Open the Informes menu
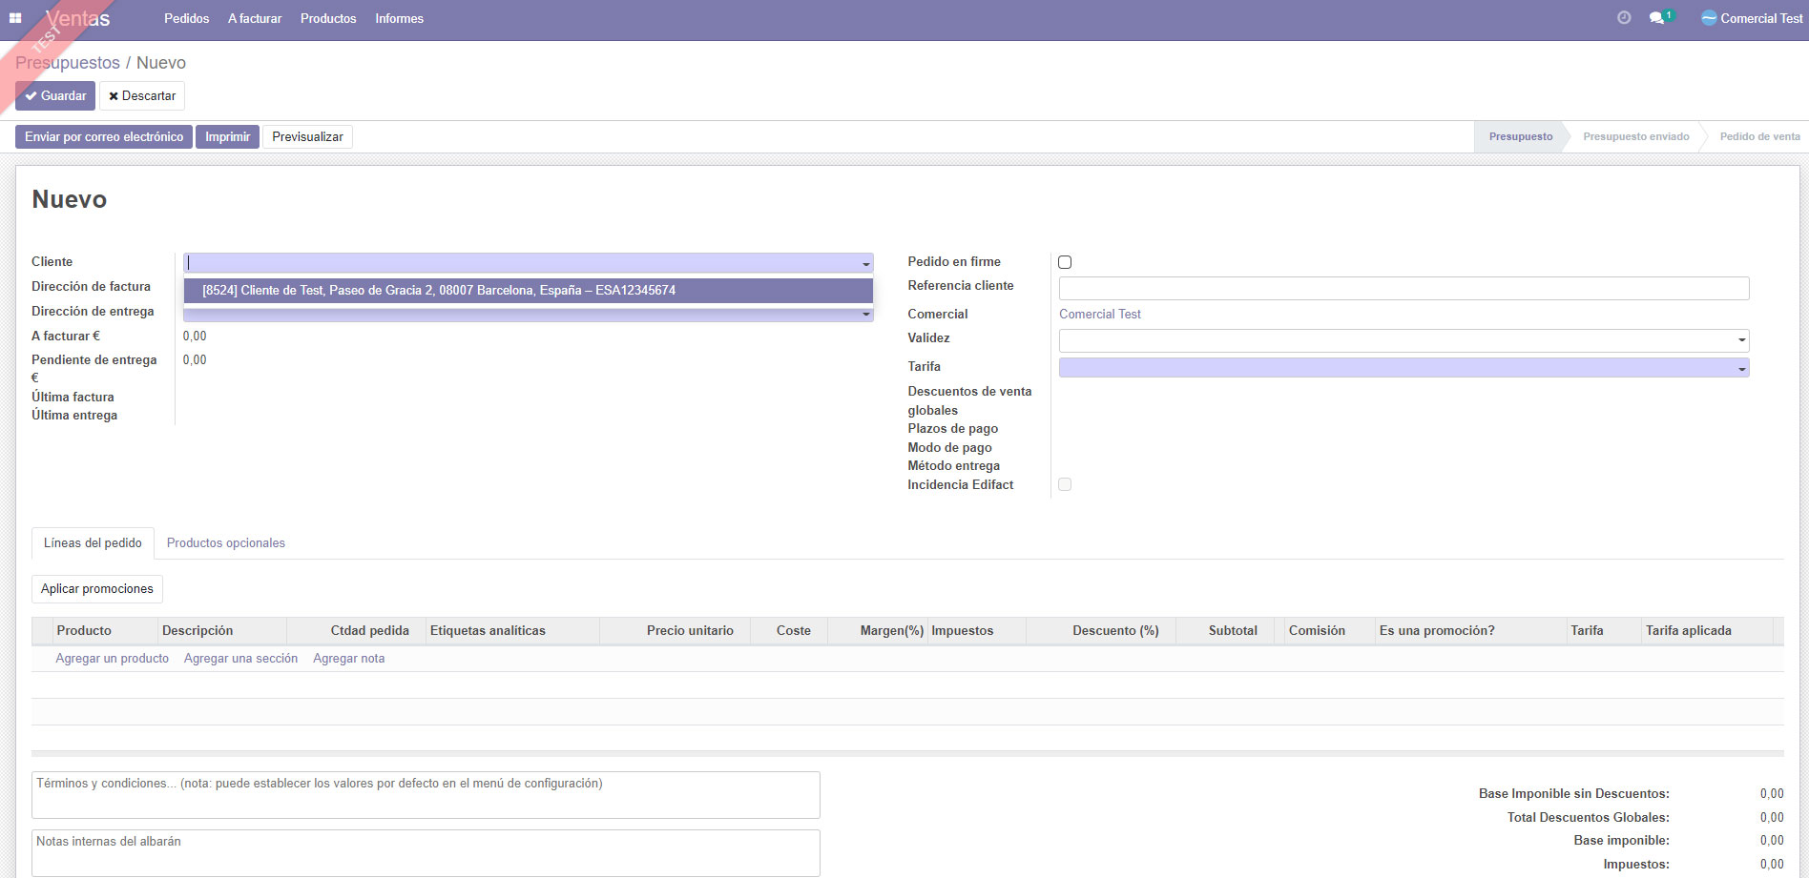The image size is (1809, 878). click(399, 18)
